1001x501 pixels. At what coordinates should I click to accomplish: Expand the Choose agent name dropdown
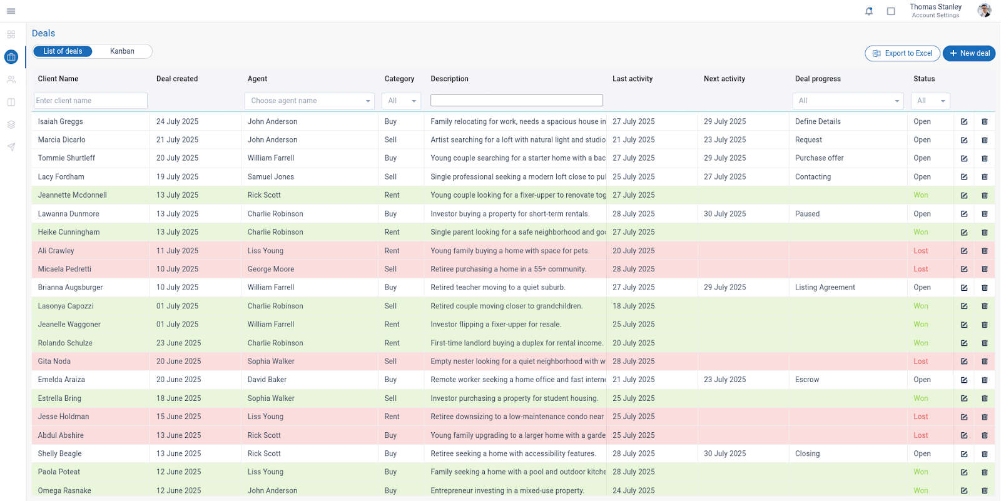(309, 101)
